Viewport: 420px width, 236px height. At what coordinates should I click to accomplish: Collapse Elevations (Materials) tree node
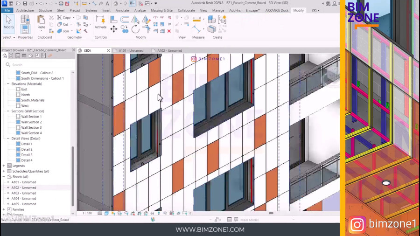(x=8, y=84)
